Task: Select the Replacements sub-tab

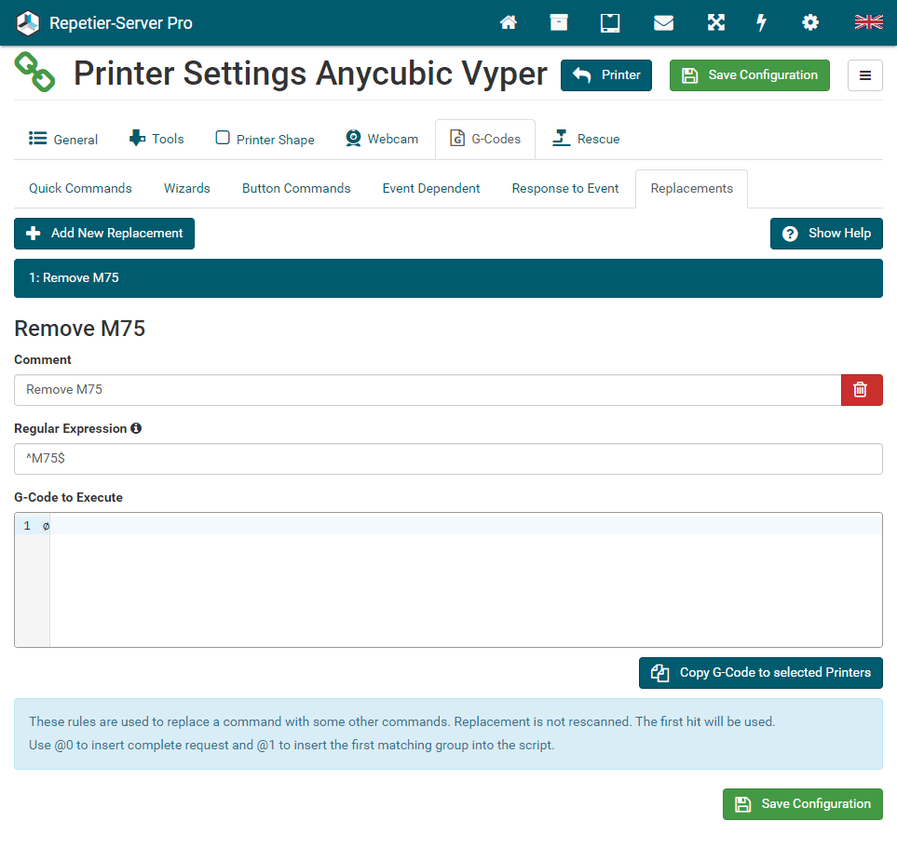Action: (692, 189)
